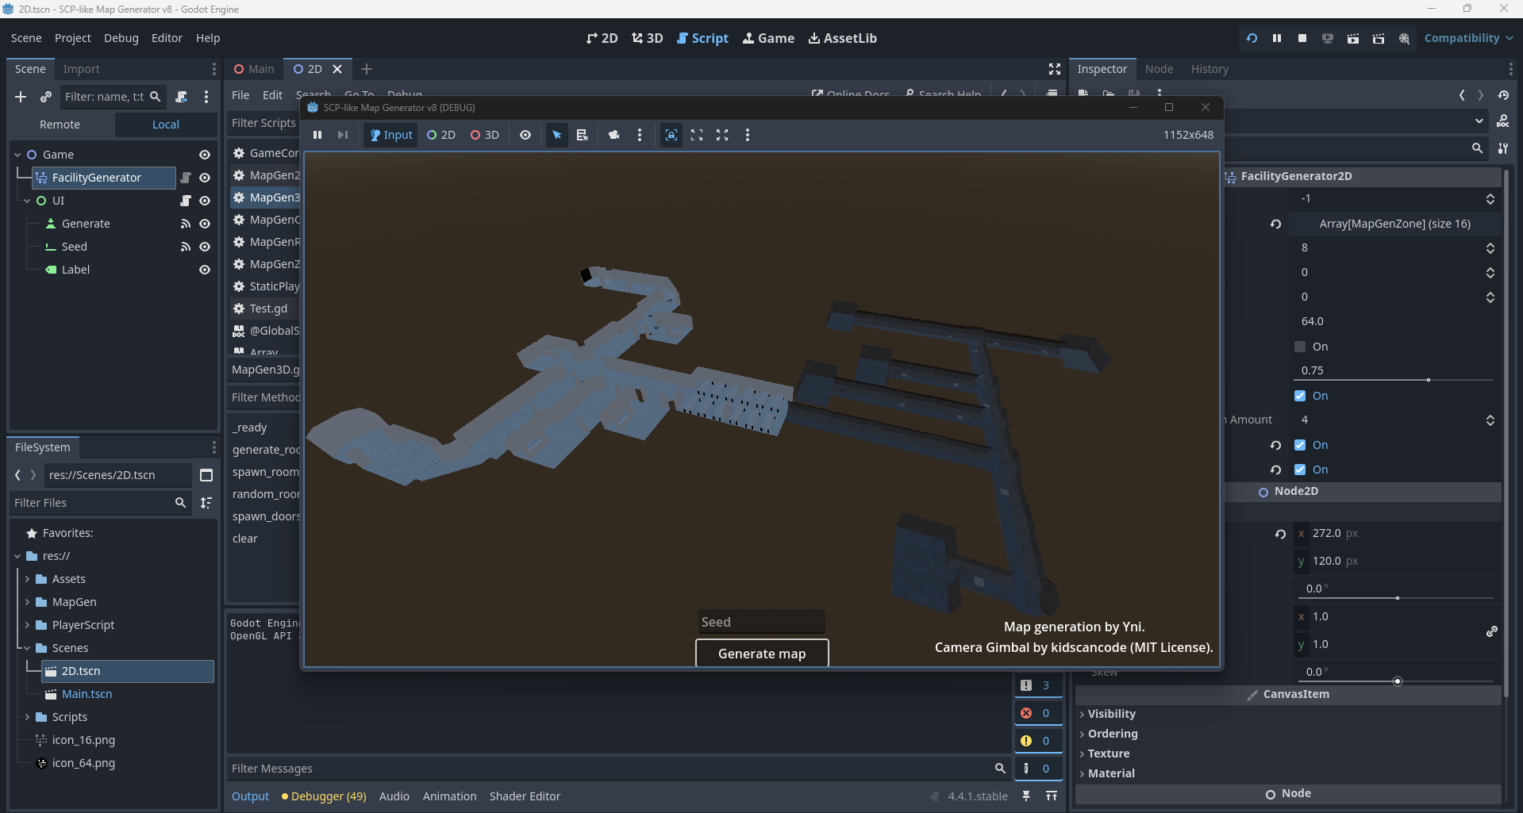Open Inspector property tools wrench icon

(1503, 148)
